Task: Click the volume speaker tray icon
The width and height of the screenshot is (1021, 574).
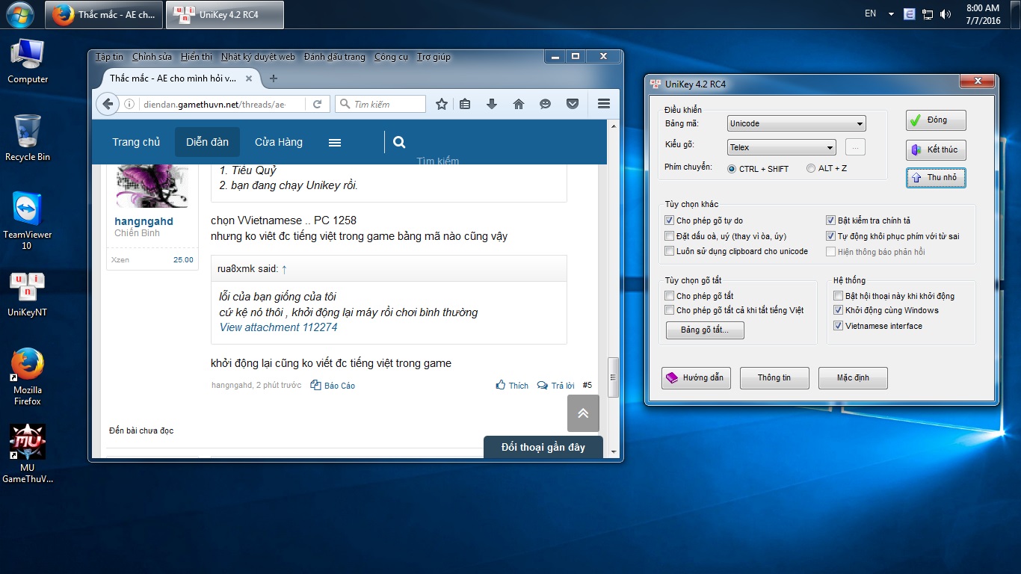Action: tap(946, 13)
